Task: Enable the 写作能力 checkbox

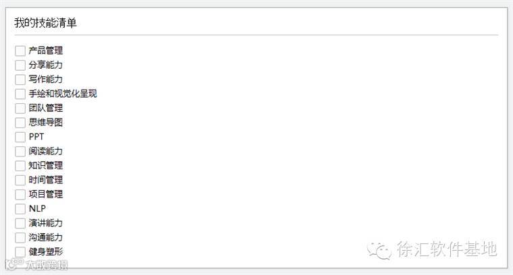Action: [20, 80]
